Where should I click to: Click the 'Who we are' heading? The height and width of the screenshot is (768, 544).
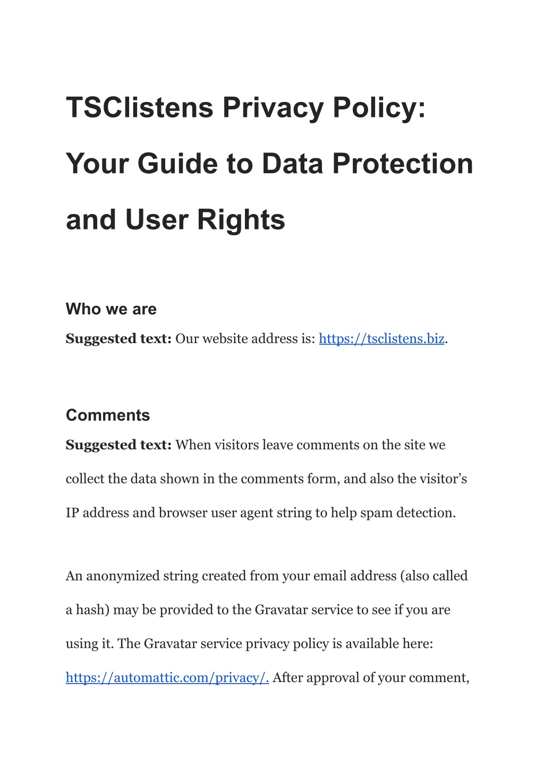coord(111,309)
